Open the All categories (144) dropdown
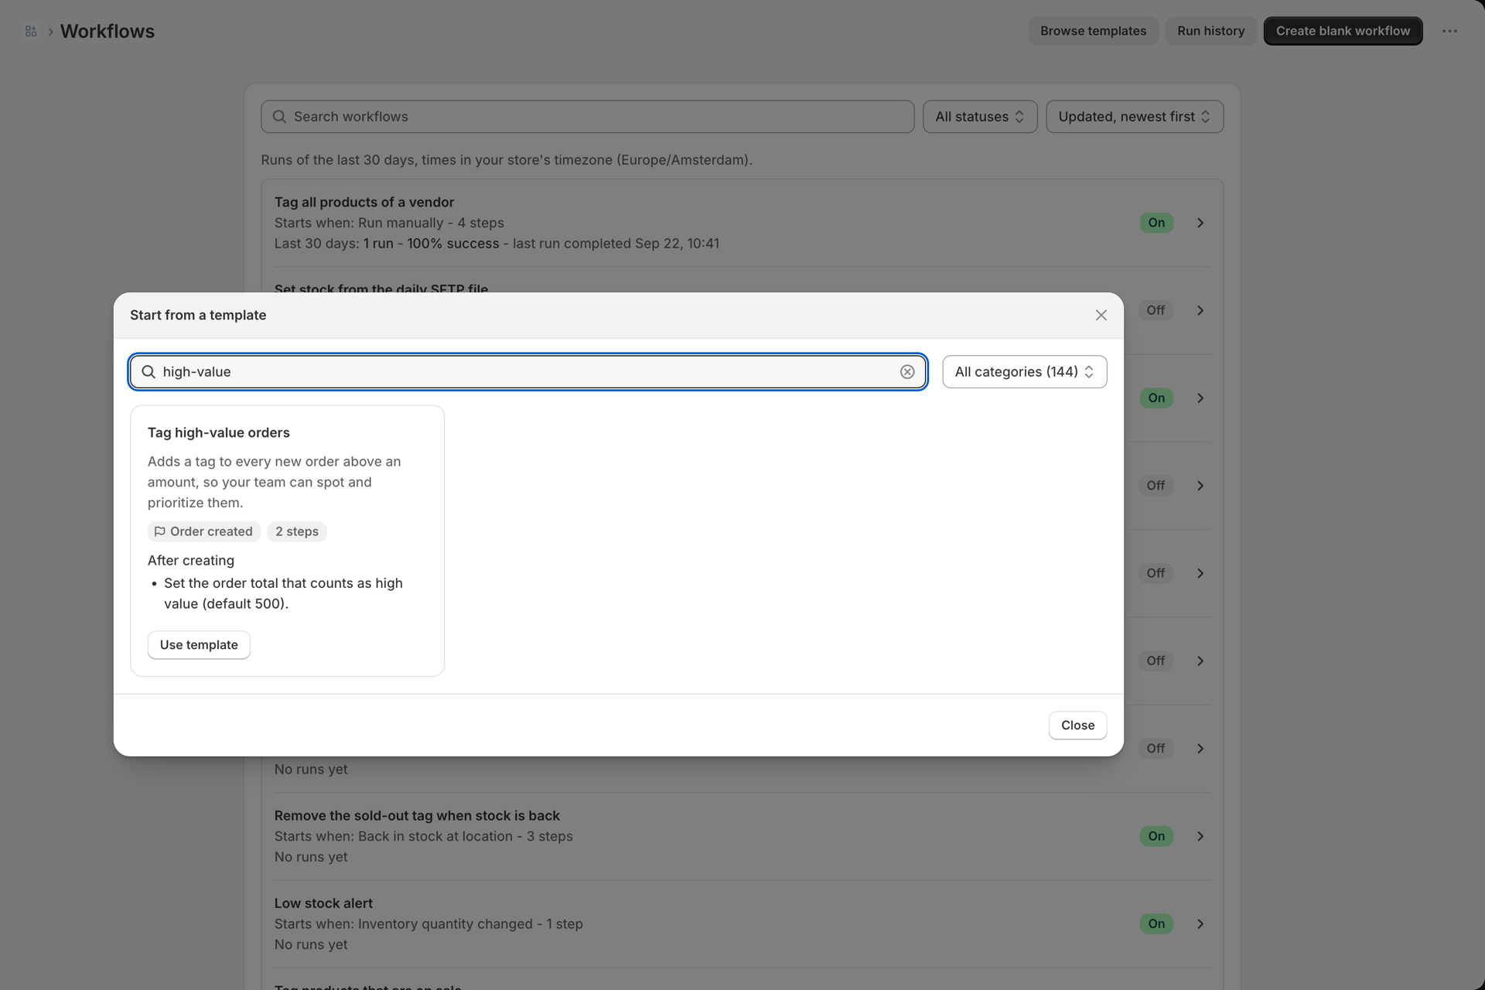The width and height of the screenshot is (1485, 990). pos(1024,372)
